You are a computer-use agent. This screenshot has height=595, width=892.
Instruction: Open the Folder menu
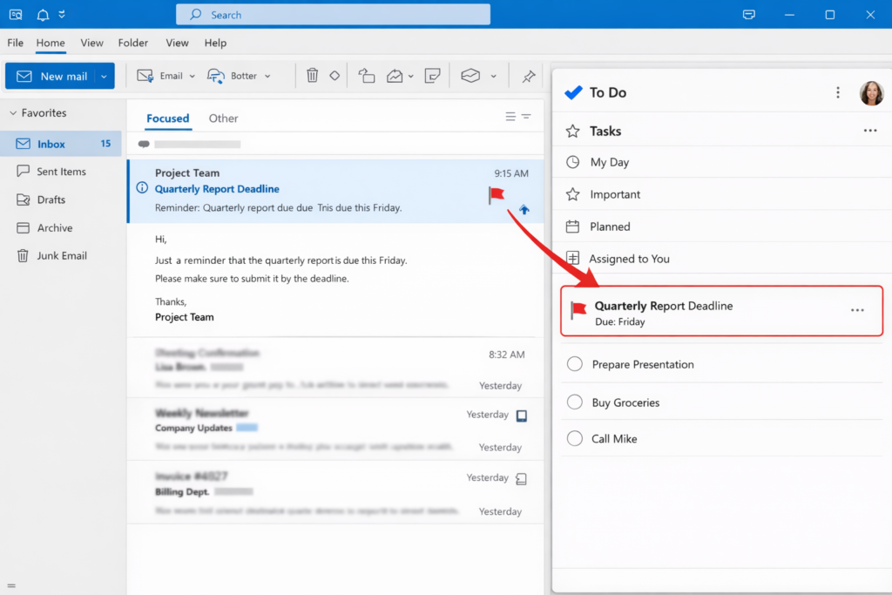coord(132,42)
